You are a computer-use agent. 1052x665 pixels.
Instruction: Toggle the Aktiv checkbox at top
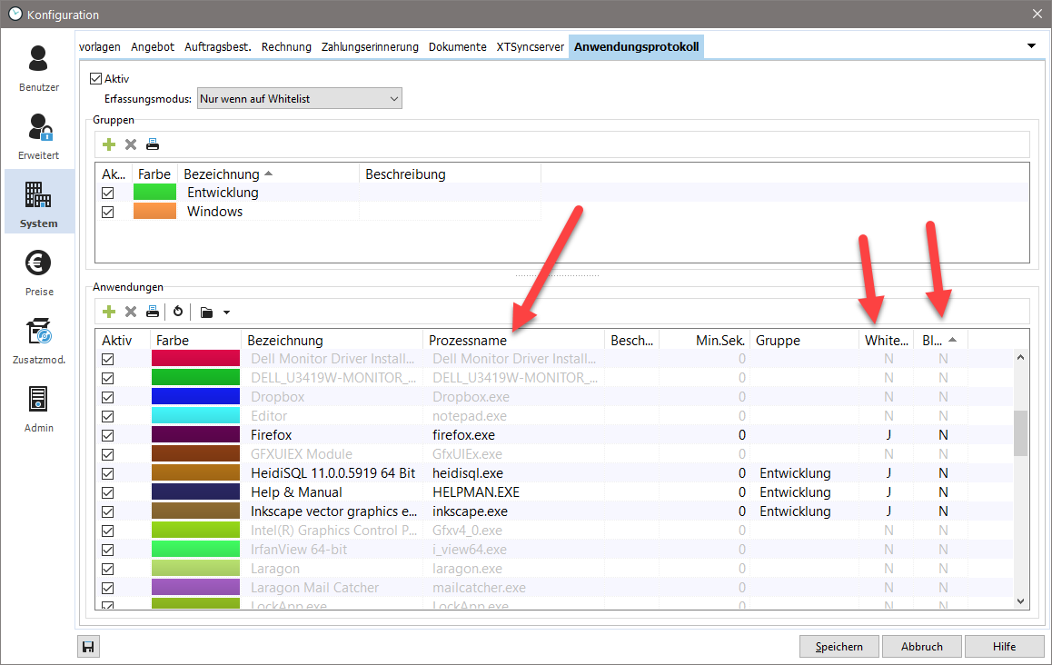(x=96, y=79)
